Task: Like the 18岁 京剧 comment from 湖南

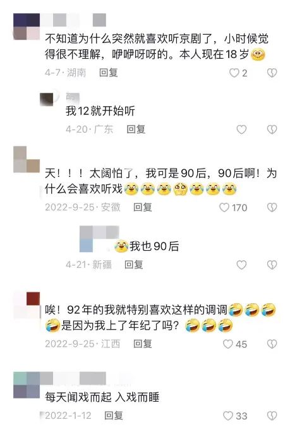Action: click(234, 73)
